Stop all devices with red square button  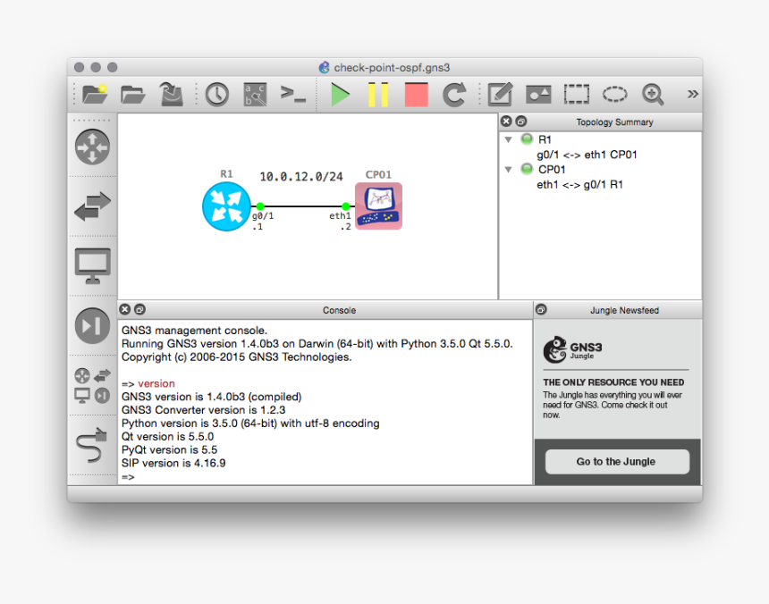pyautogui.click(x=417, y=94)
